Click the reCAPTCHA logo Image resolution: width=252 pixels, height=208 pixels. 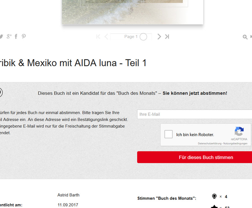(239, 131)
